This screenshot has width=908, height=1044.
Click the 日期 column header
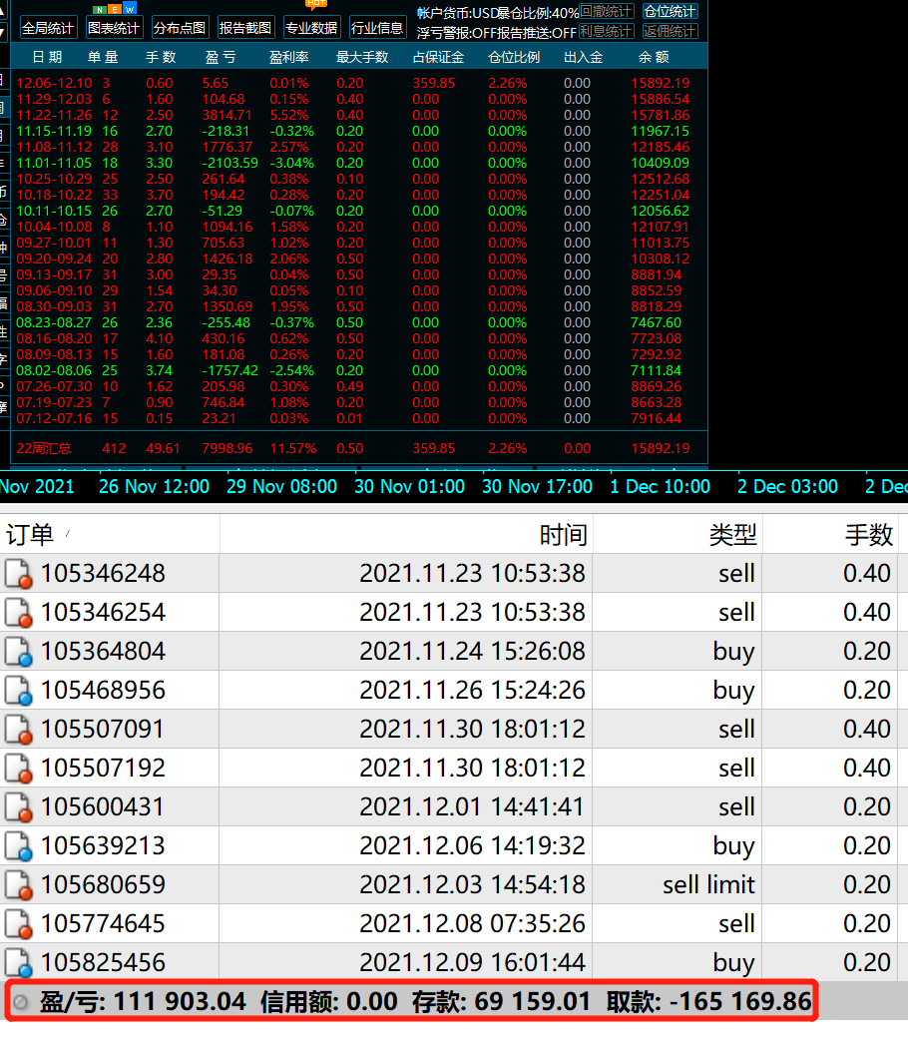pos(47,57)
